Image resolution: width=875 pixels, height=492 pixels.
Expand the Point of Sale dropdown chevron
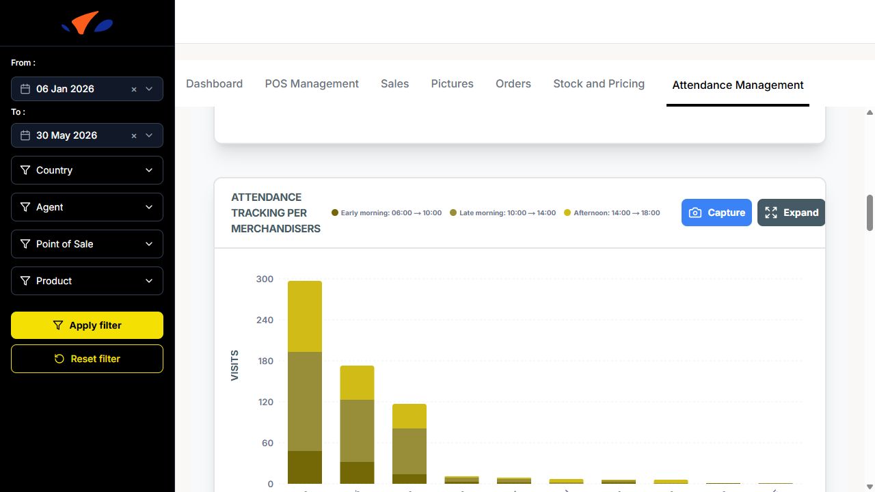tap(149, 244)
